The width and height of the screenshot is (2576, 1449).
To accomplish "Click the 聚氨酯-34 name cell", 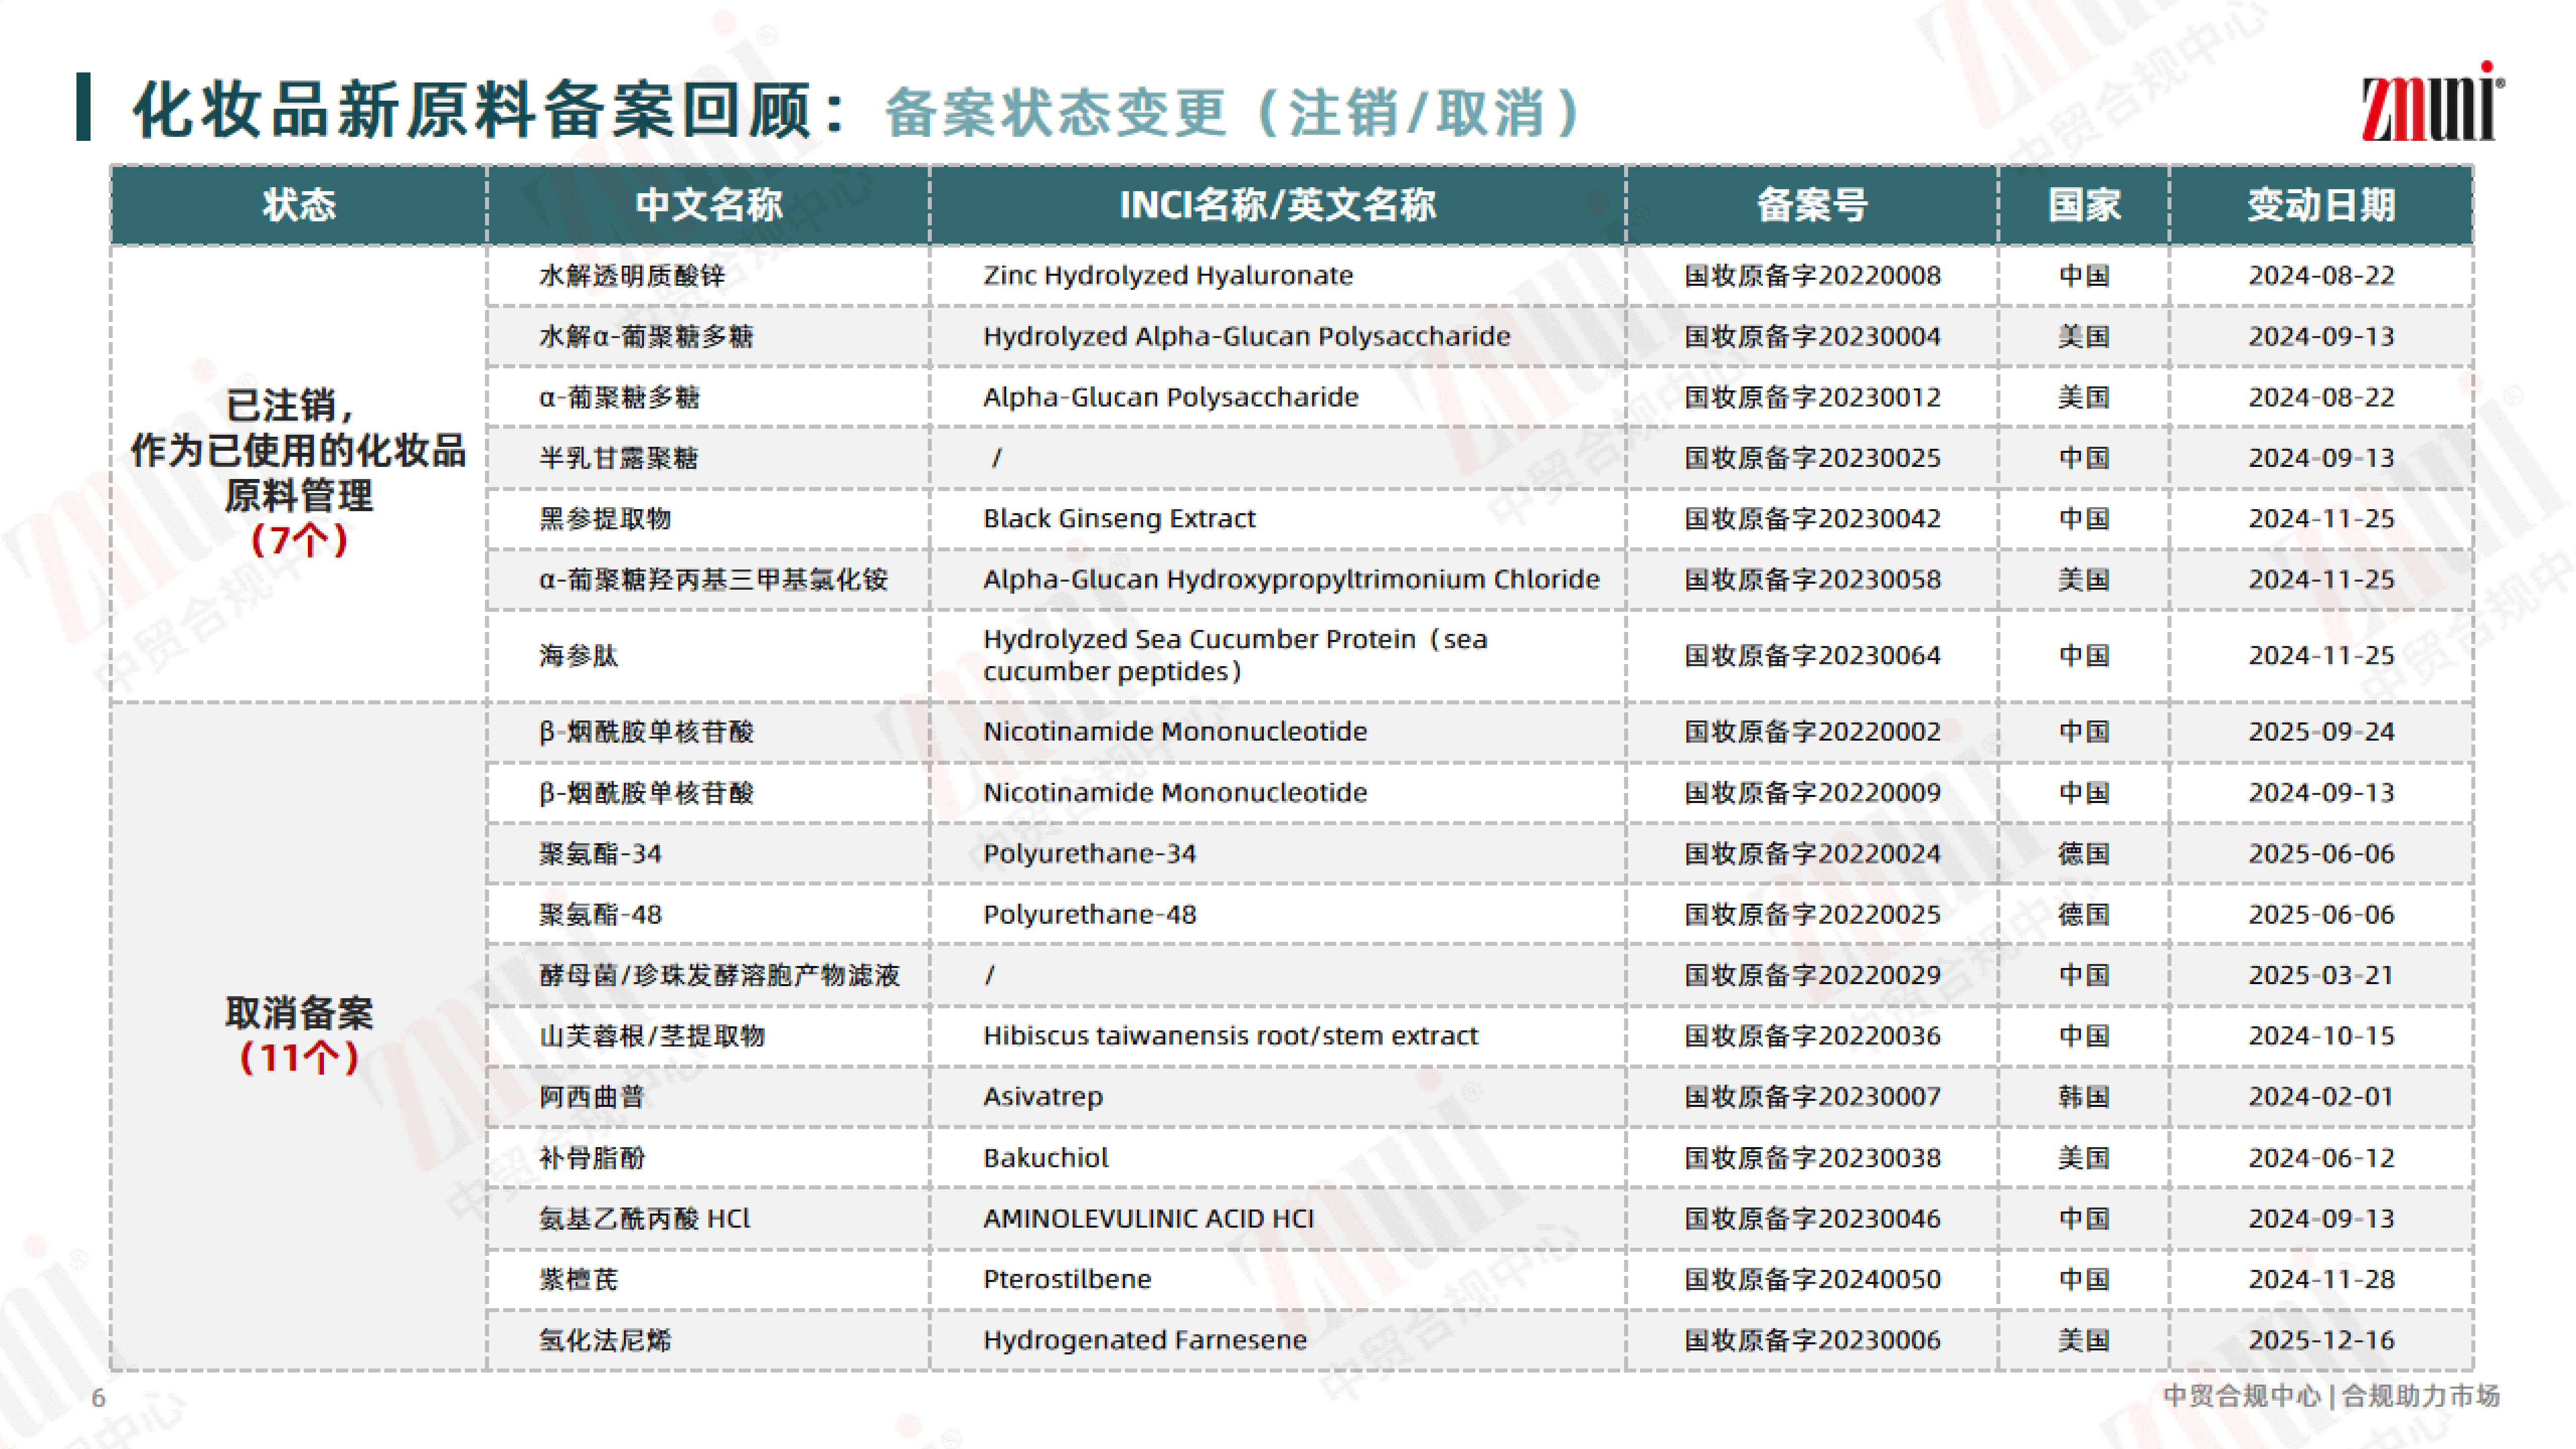I will click(600, 853).
